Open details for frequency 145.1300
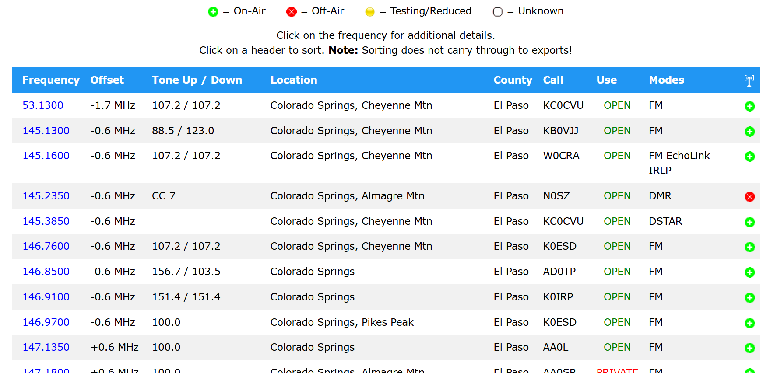Viewport: 770px width, 373px height. 46,131
